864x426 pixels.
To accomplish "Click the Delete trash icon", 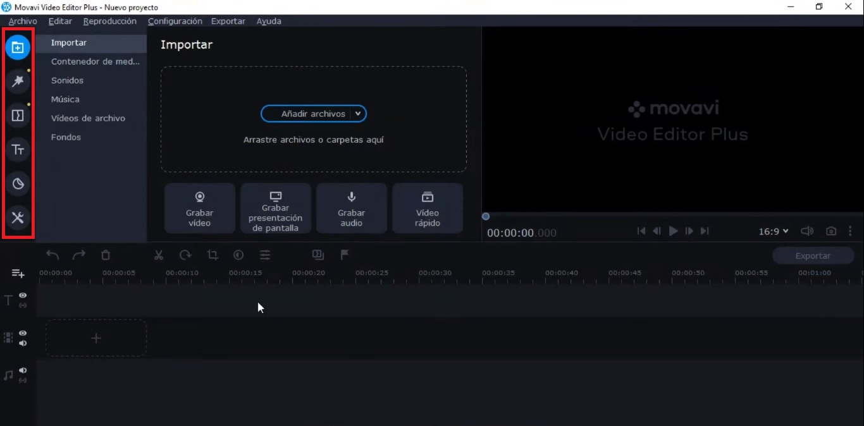I will pyautogui.click(x=106, y=255).
